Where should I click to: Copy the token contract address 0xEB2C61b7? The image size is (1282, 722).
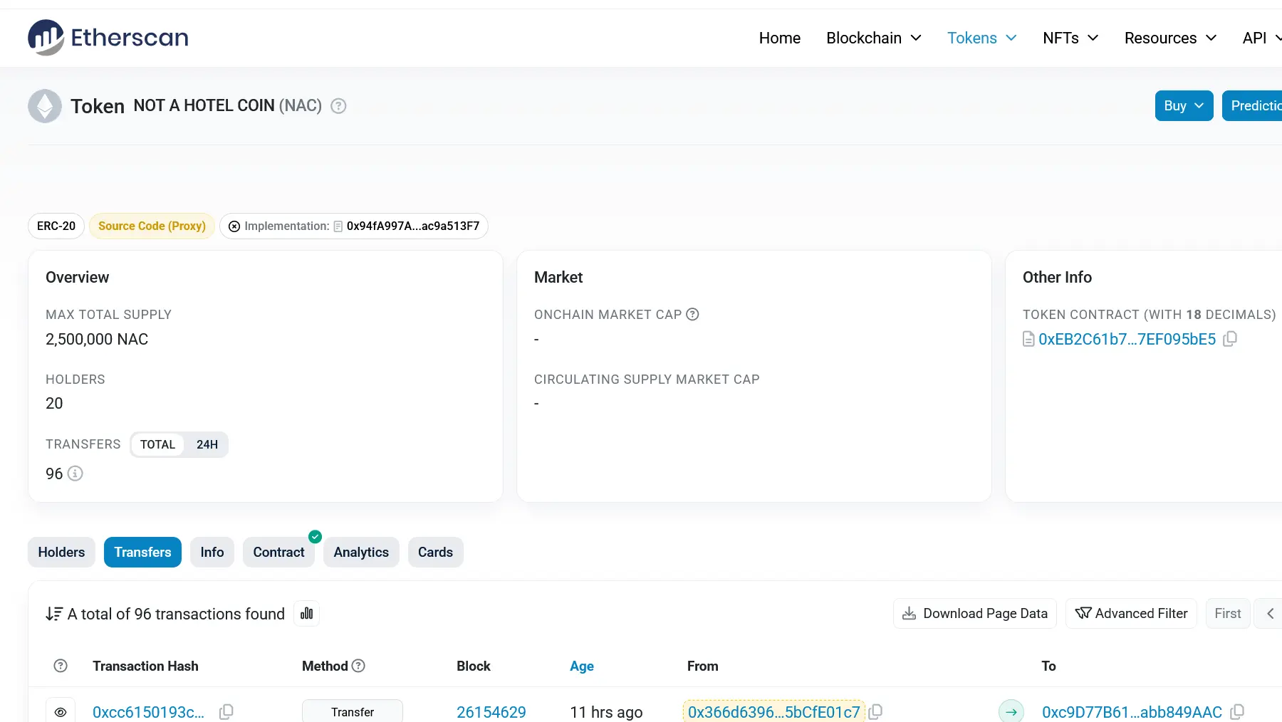(x=1230, y=339)
